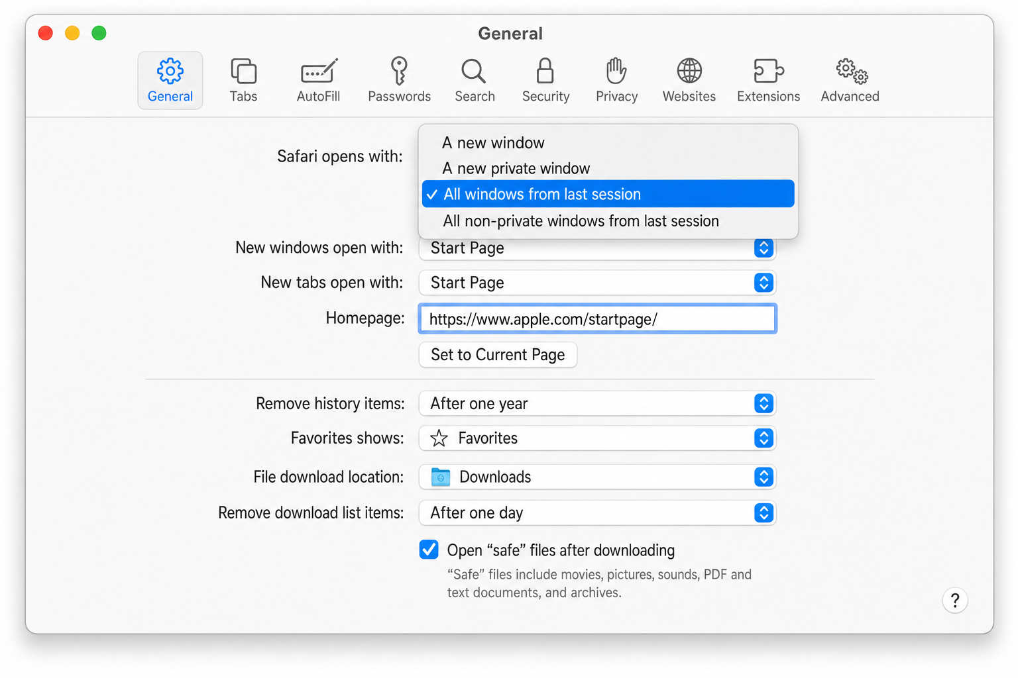
Task: Choose 'A new private window' option
Action: click(x=608, y=168)
